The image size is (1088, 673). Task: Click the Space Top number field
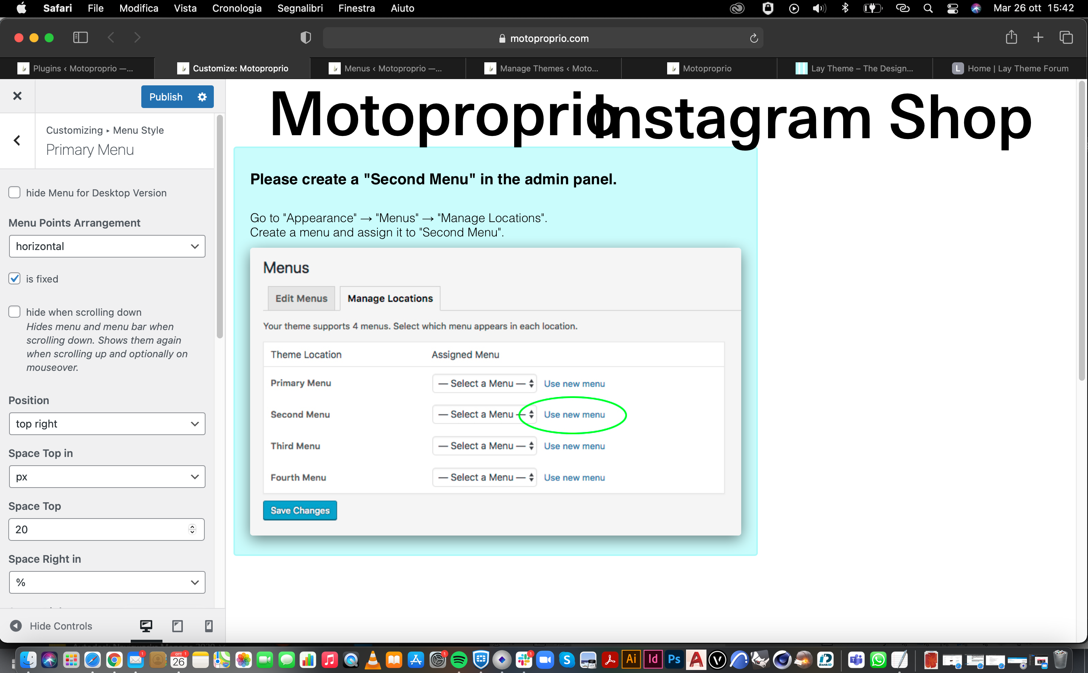[98, 529]
